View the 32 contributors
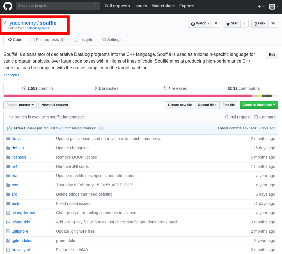Screen dimensions: 282x254 click(244, 88)
